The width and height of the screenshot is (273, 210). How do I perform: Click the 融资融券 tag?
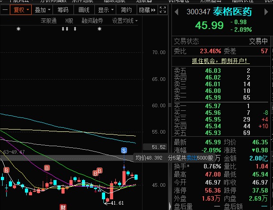92,21
